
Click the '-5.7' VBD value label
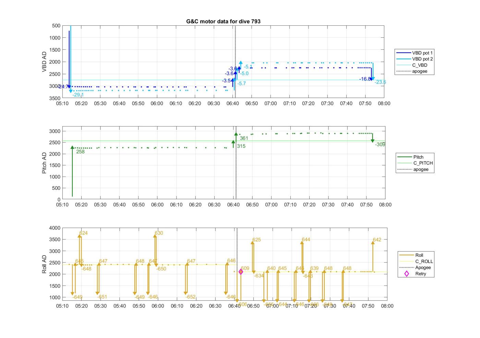[241, 84]
